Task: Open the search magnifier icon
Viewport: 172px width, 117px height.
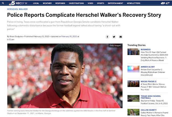Action: point(3,3)
